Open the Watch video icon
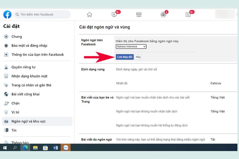Image resolution: width=239 pixels, height=159 pixels. [114, 14]
